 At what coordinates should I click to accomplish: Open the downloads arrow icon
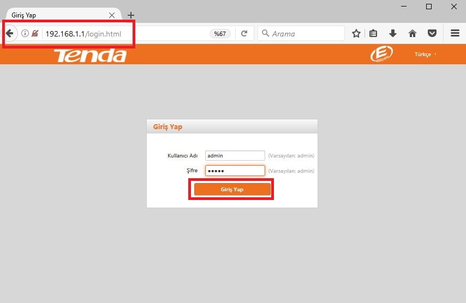click(392, 34)
